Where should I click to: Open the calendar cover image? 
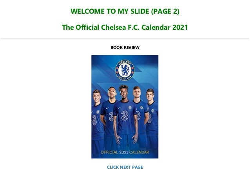click(x=125, y=107)
